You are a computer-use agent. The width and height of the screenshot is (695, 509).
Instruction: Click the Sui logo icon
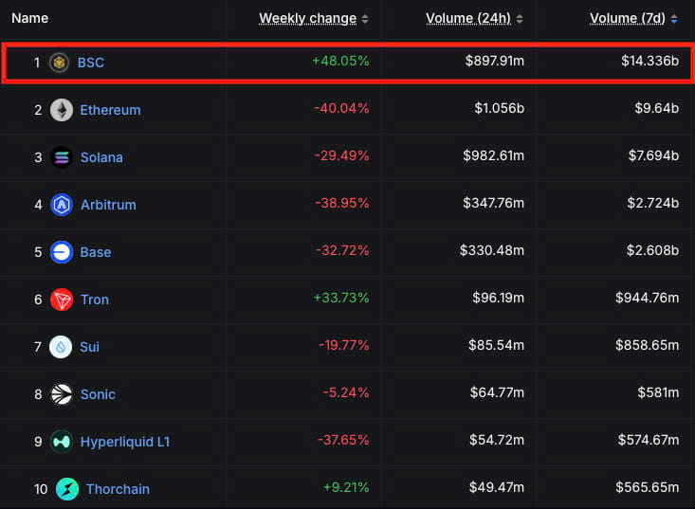[x=62, y=347]
